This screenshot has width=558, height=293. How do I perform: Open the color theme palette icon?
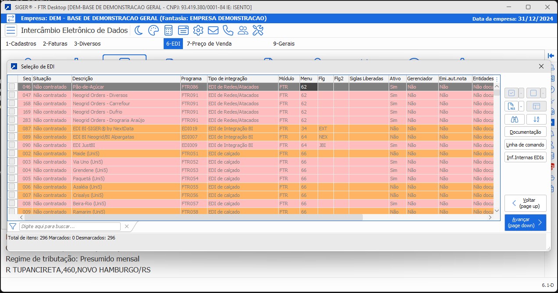pyautogui.click(x=153, y=30)
